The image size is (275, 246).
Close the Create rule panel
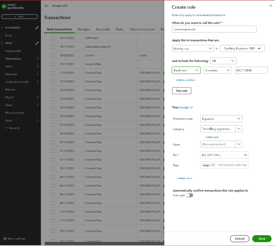271,6
